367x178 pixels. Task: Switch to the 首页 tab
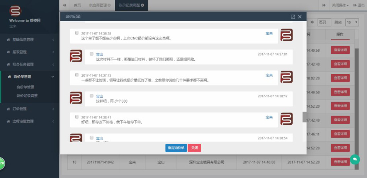click(78, 5)
